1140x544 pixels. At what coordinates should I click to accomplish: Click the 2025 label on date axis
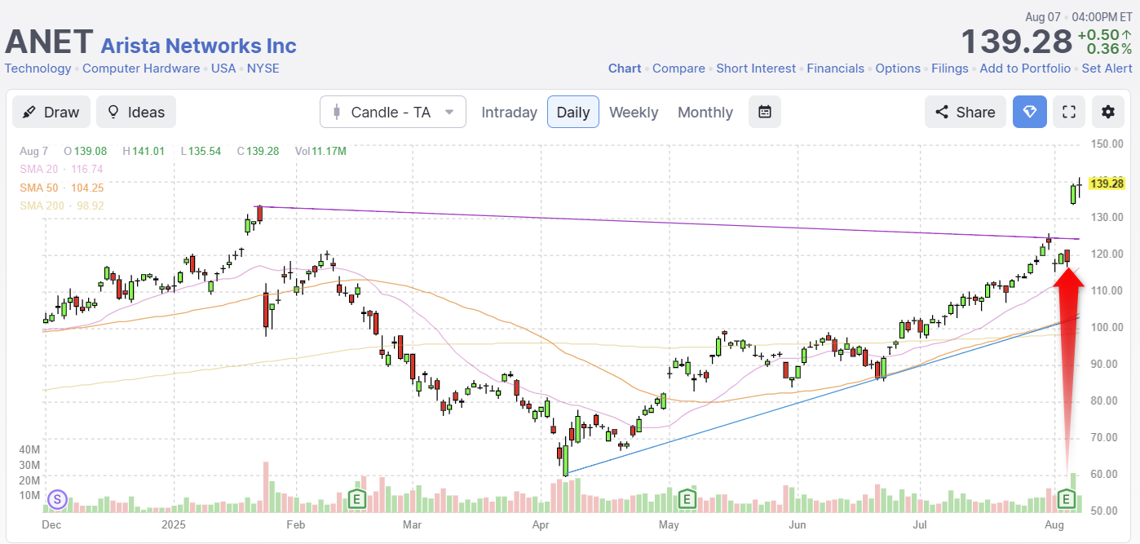[x=175, y=524]
